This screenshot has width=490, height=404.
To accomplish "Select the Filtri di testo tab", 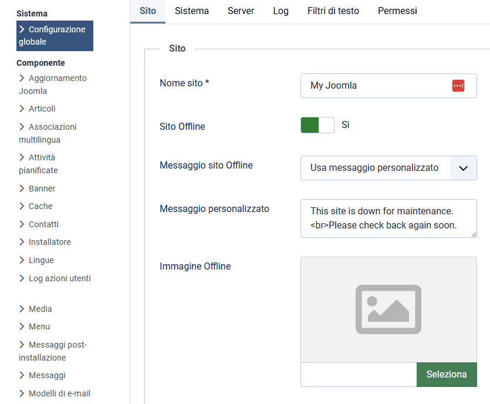I will [x=333, y=11].
